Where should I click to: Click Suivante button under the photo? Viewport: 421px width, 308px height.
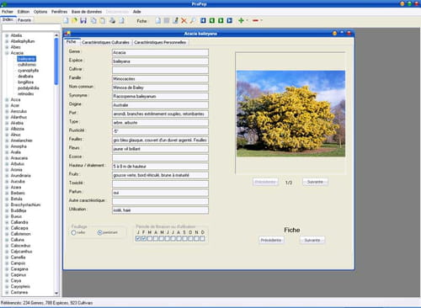click(315, 182)
